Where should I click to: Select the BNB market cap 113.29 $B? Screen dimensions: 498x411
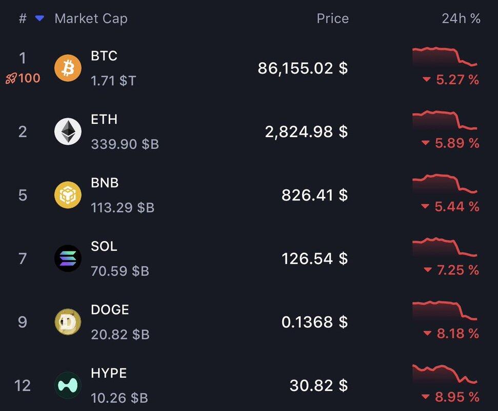(x=123, y=208)
